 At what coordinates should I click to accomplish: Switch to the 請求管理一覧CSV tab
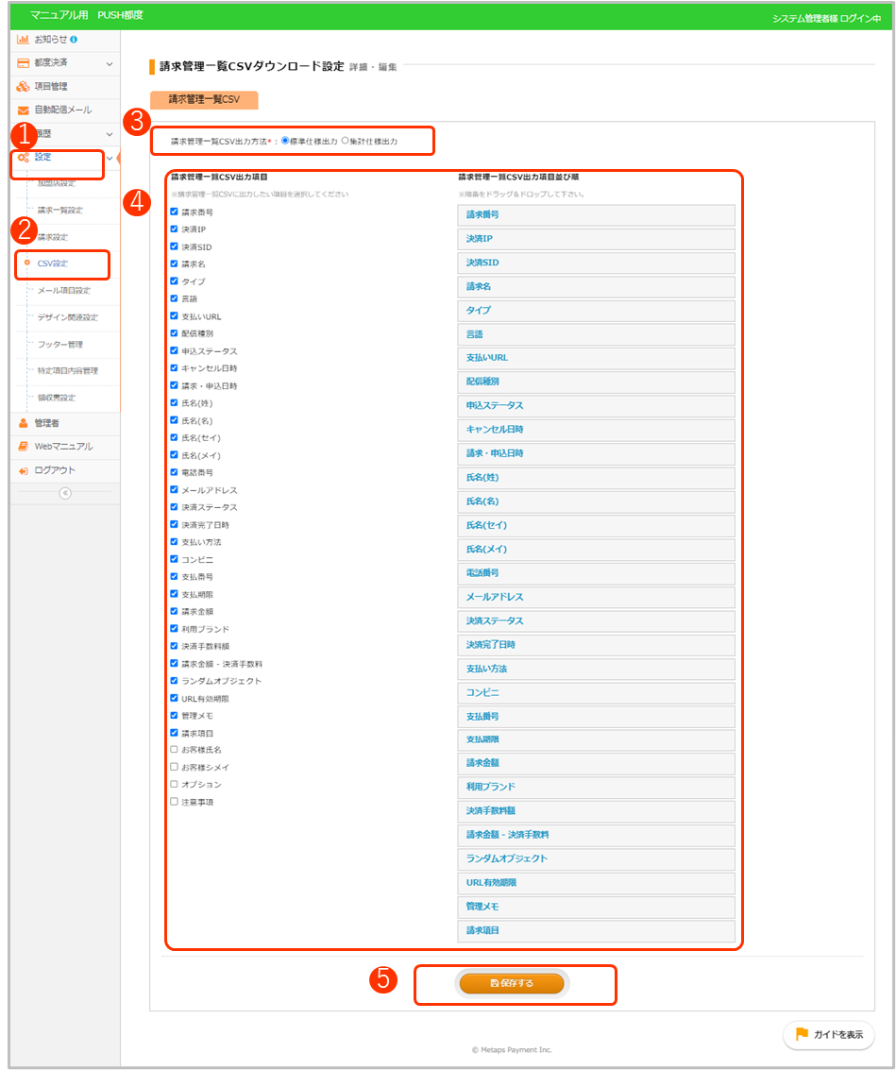click(204, 99)
